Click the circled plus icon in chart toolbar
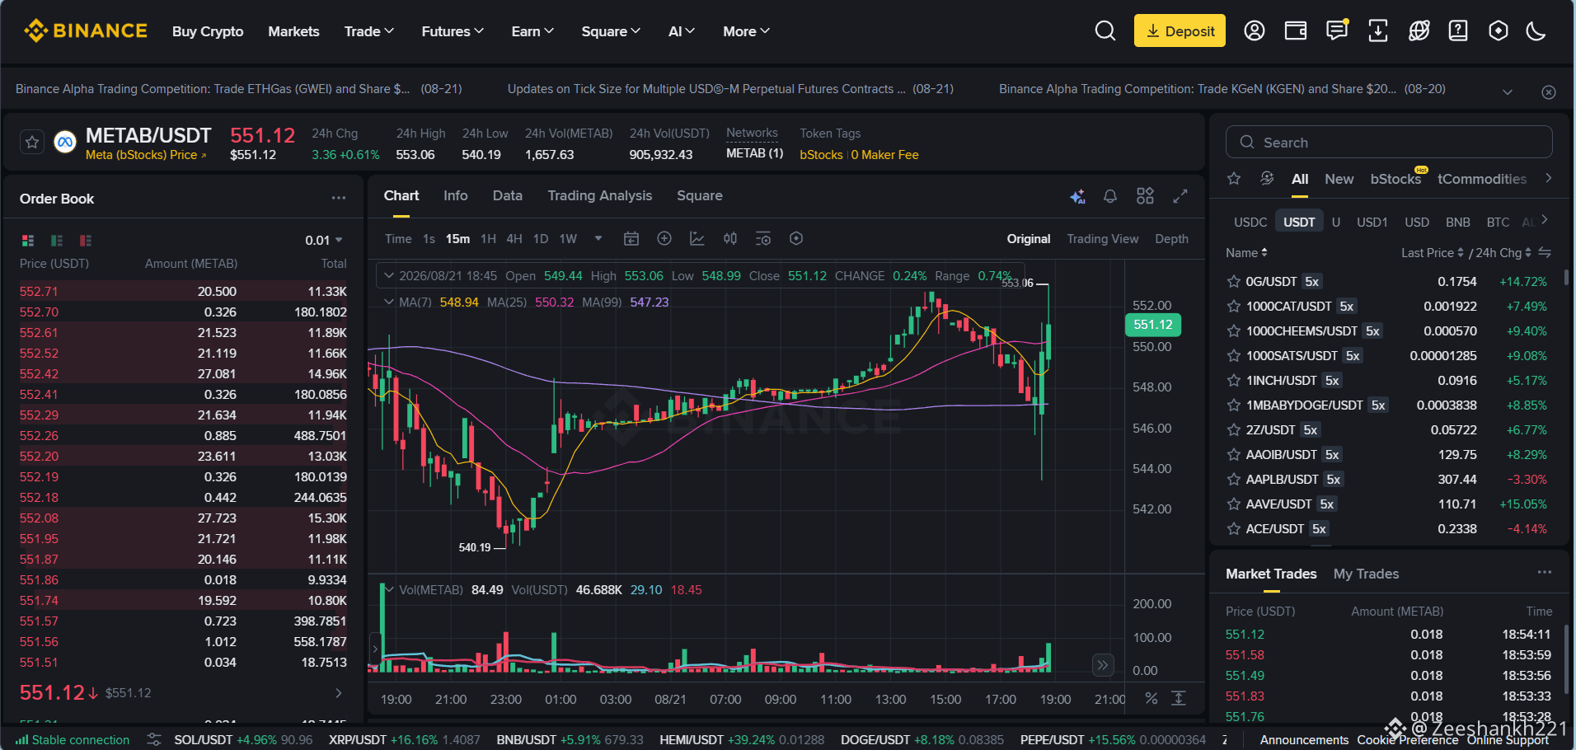This screenshot has width=1576, height=750. (x=664, y=238)
